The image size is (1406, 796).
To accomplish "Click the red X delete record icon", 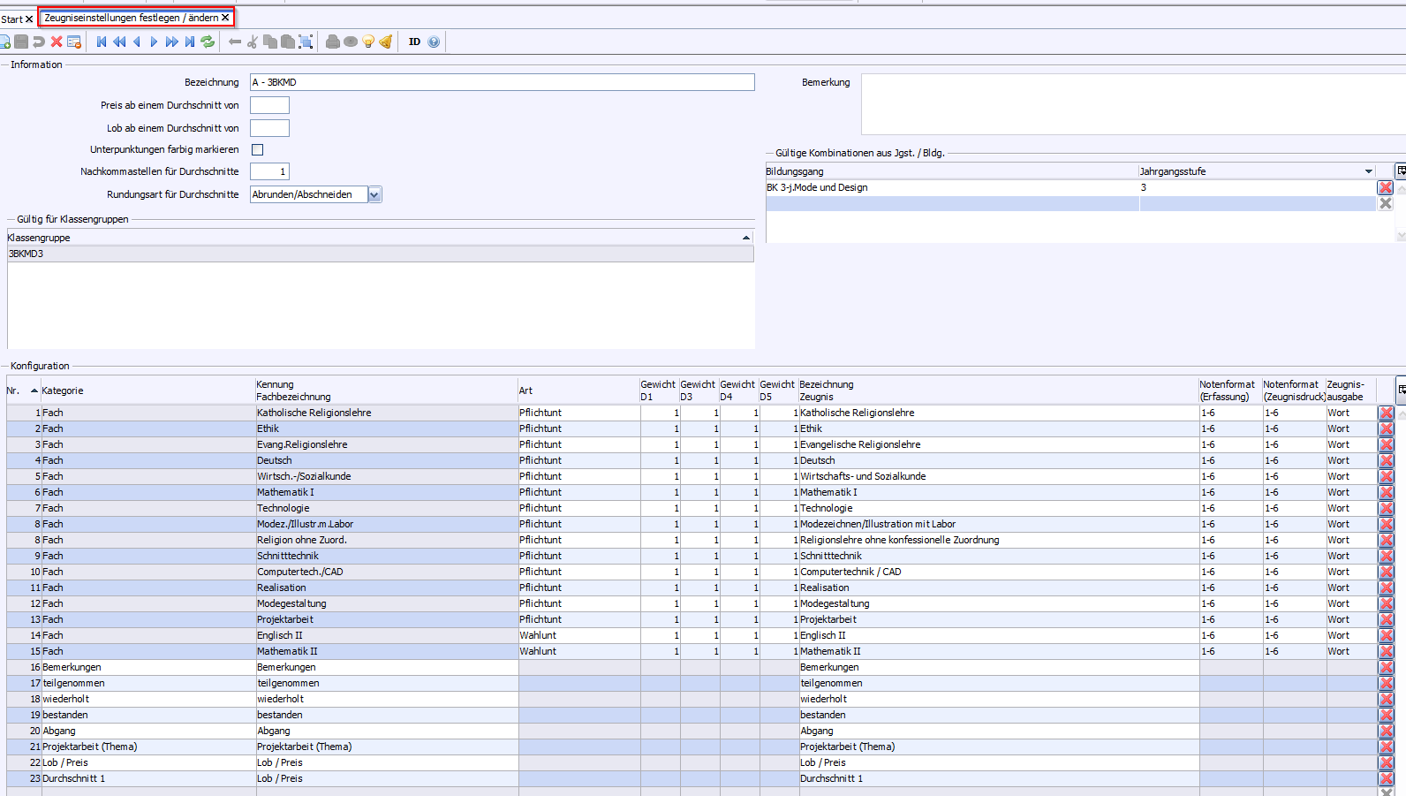I will point(57,42).
